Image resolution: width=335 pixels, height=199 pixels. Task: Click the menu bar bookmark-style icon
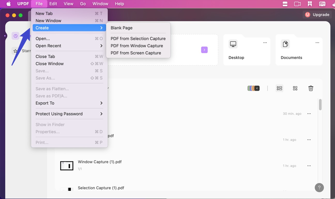click(310, 4)
